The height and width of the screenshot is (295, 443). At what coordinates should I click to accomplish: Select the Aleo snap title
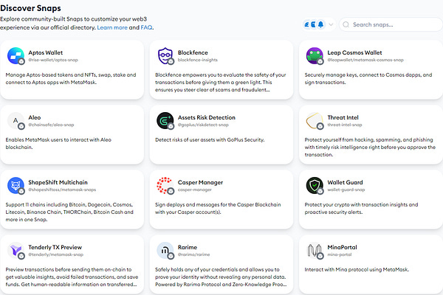(35, 117)
